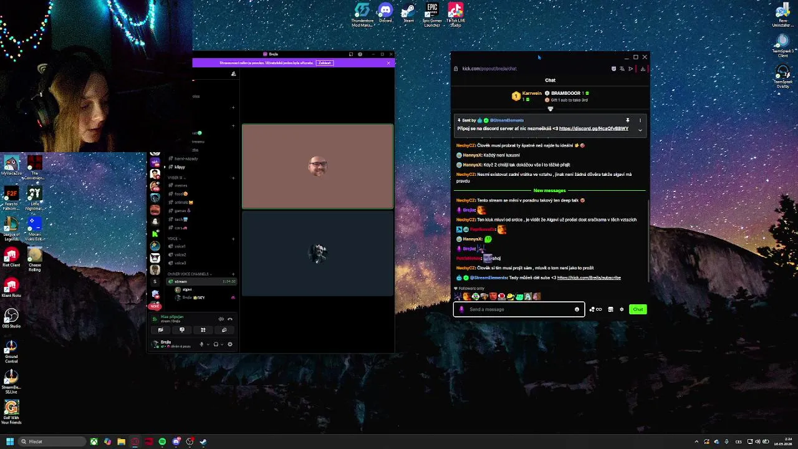This screenshot has width=798, height=449.
Task: Click the Kick chat address bar URL
Action: (489, 69)
